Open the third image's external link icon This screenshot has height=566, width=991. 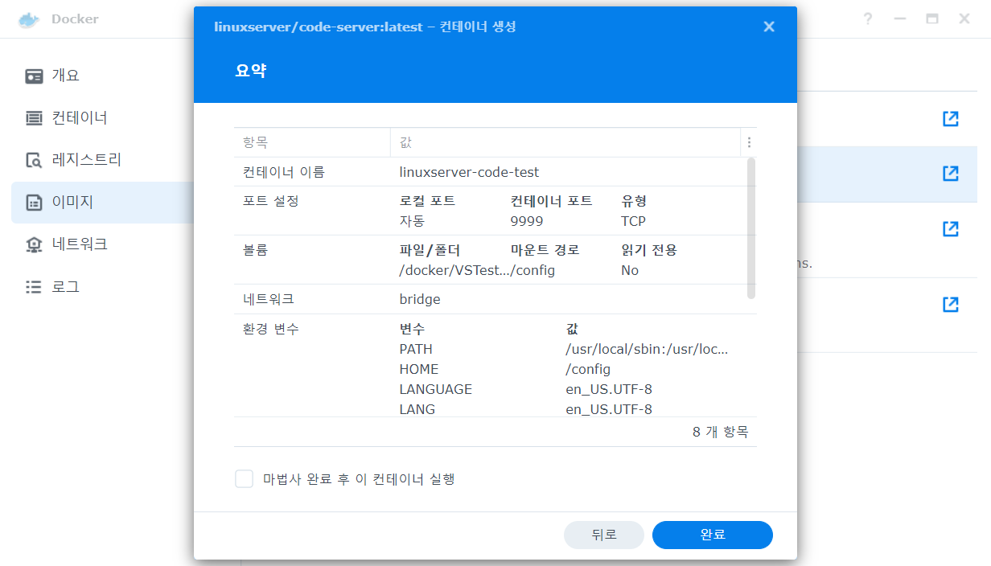pos(950,229)
